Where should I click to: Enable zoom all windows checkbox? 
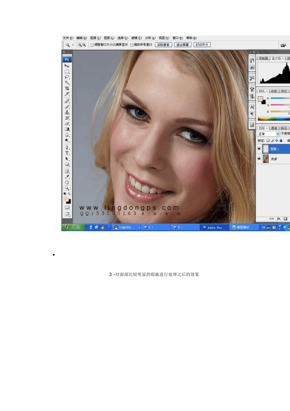point(132,45)
